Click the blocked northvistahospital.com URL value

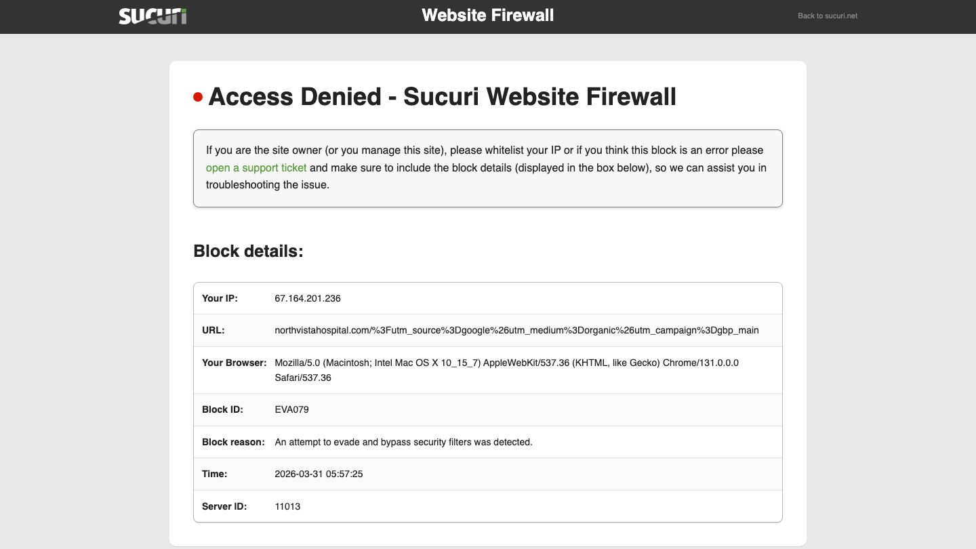[516, 331]
